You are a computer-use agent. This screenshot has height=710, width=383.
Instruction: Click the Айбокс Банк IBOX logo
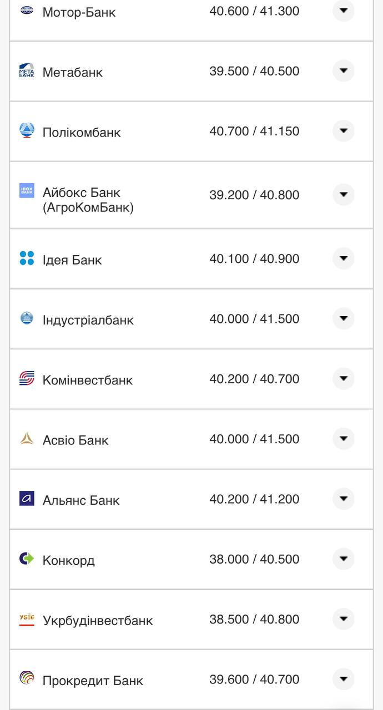tap(27, 190)
